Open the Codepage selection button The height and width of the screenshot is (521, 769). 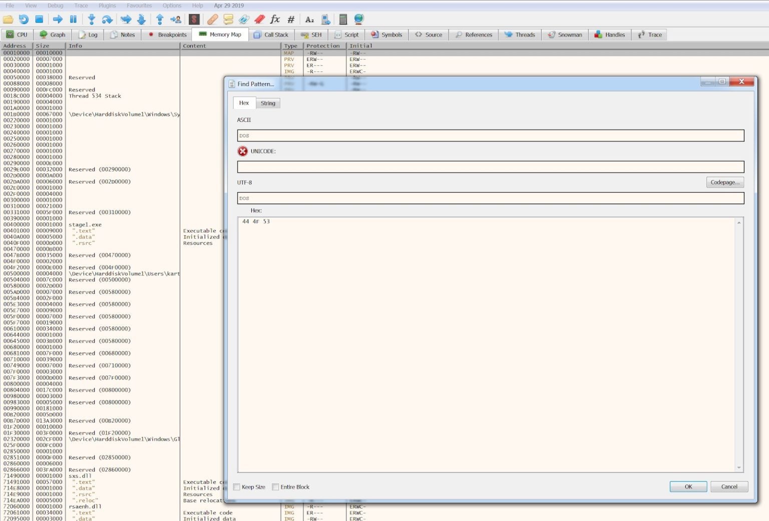pos(724,182)
